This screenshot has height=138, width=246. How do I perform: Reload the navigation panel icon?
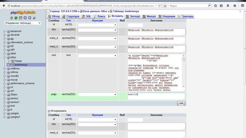coord(34,18)
